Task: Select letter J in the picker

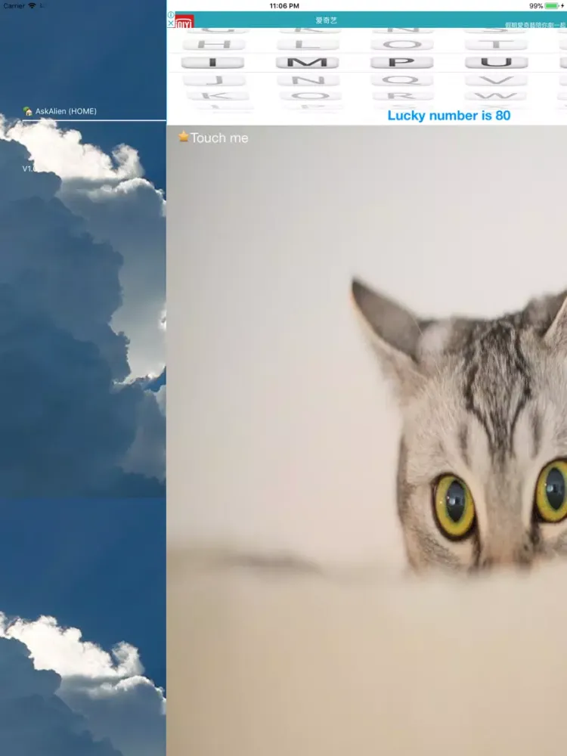Action: (214, 81)
